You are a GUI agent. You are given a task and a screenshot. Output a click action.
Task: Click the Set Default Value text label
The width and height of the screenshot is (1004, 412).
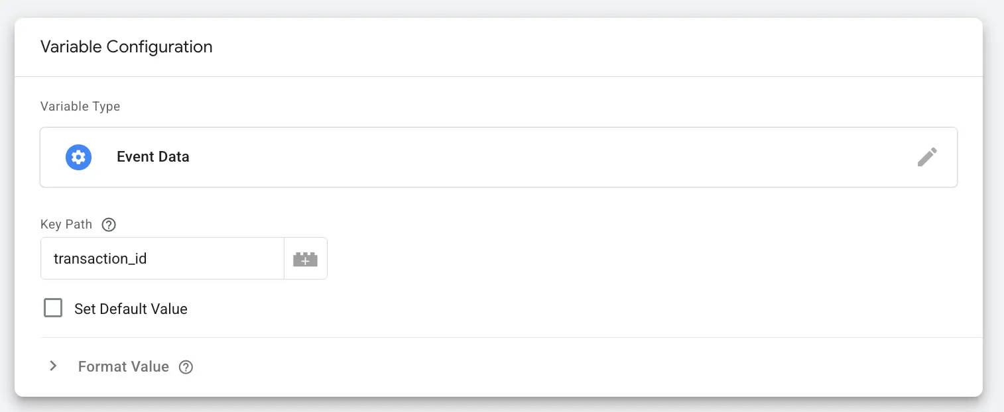(131, 307)
